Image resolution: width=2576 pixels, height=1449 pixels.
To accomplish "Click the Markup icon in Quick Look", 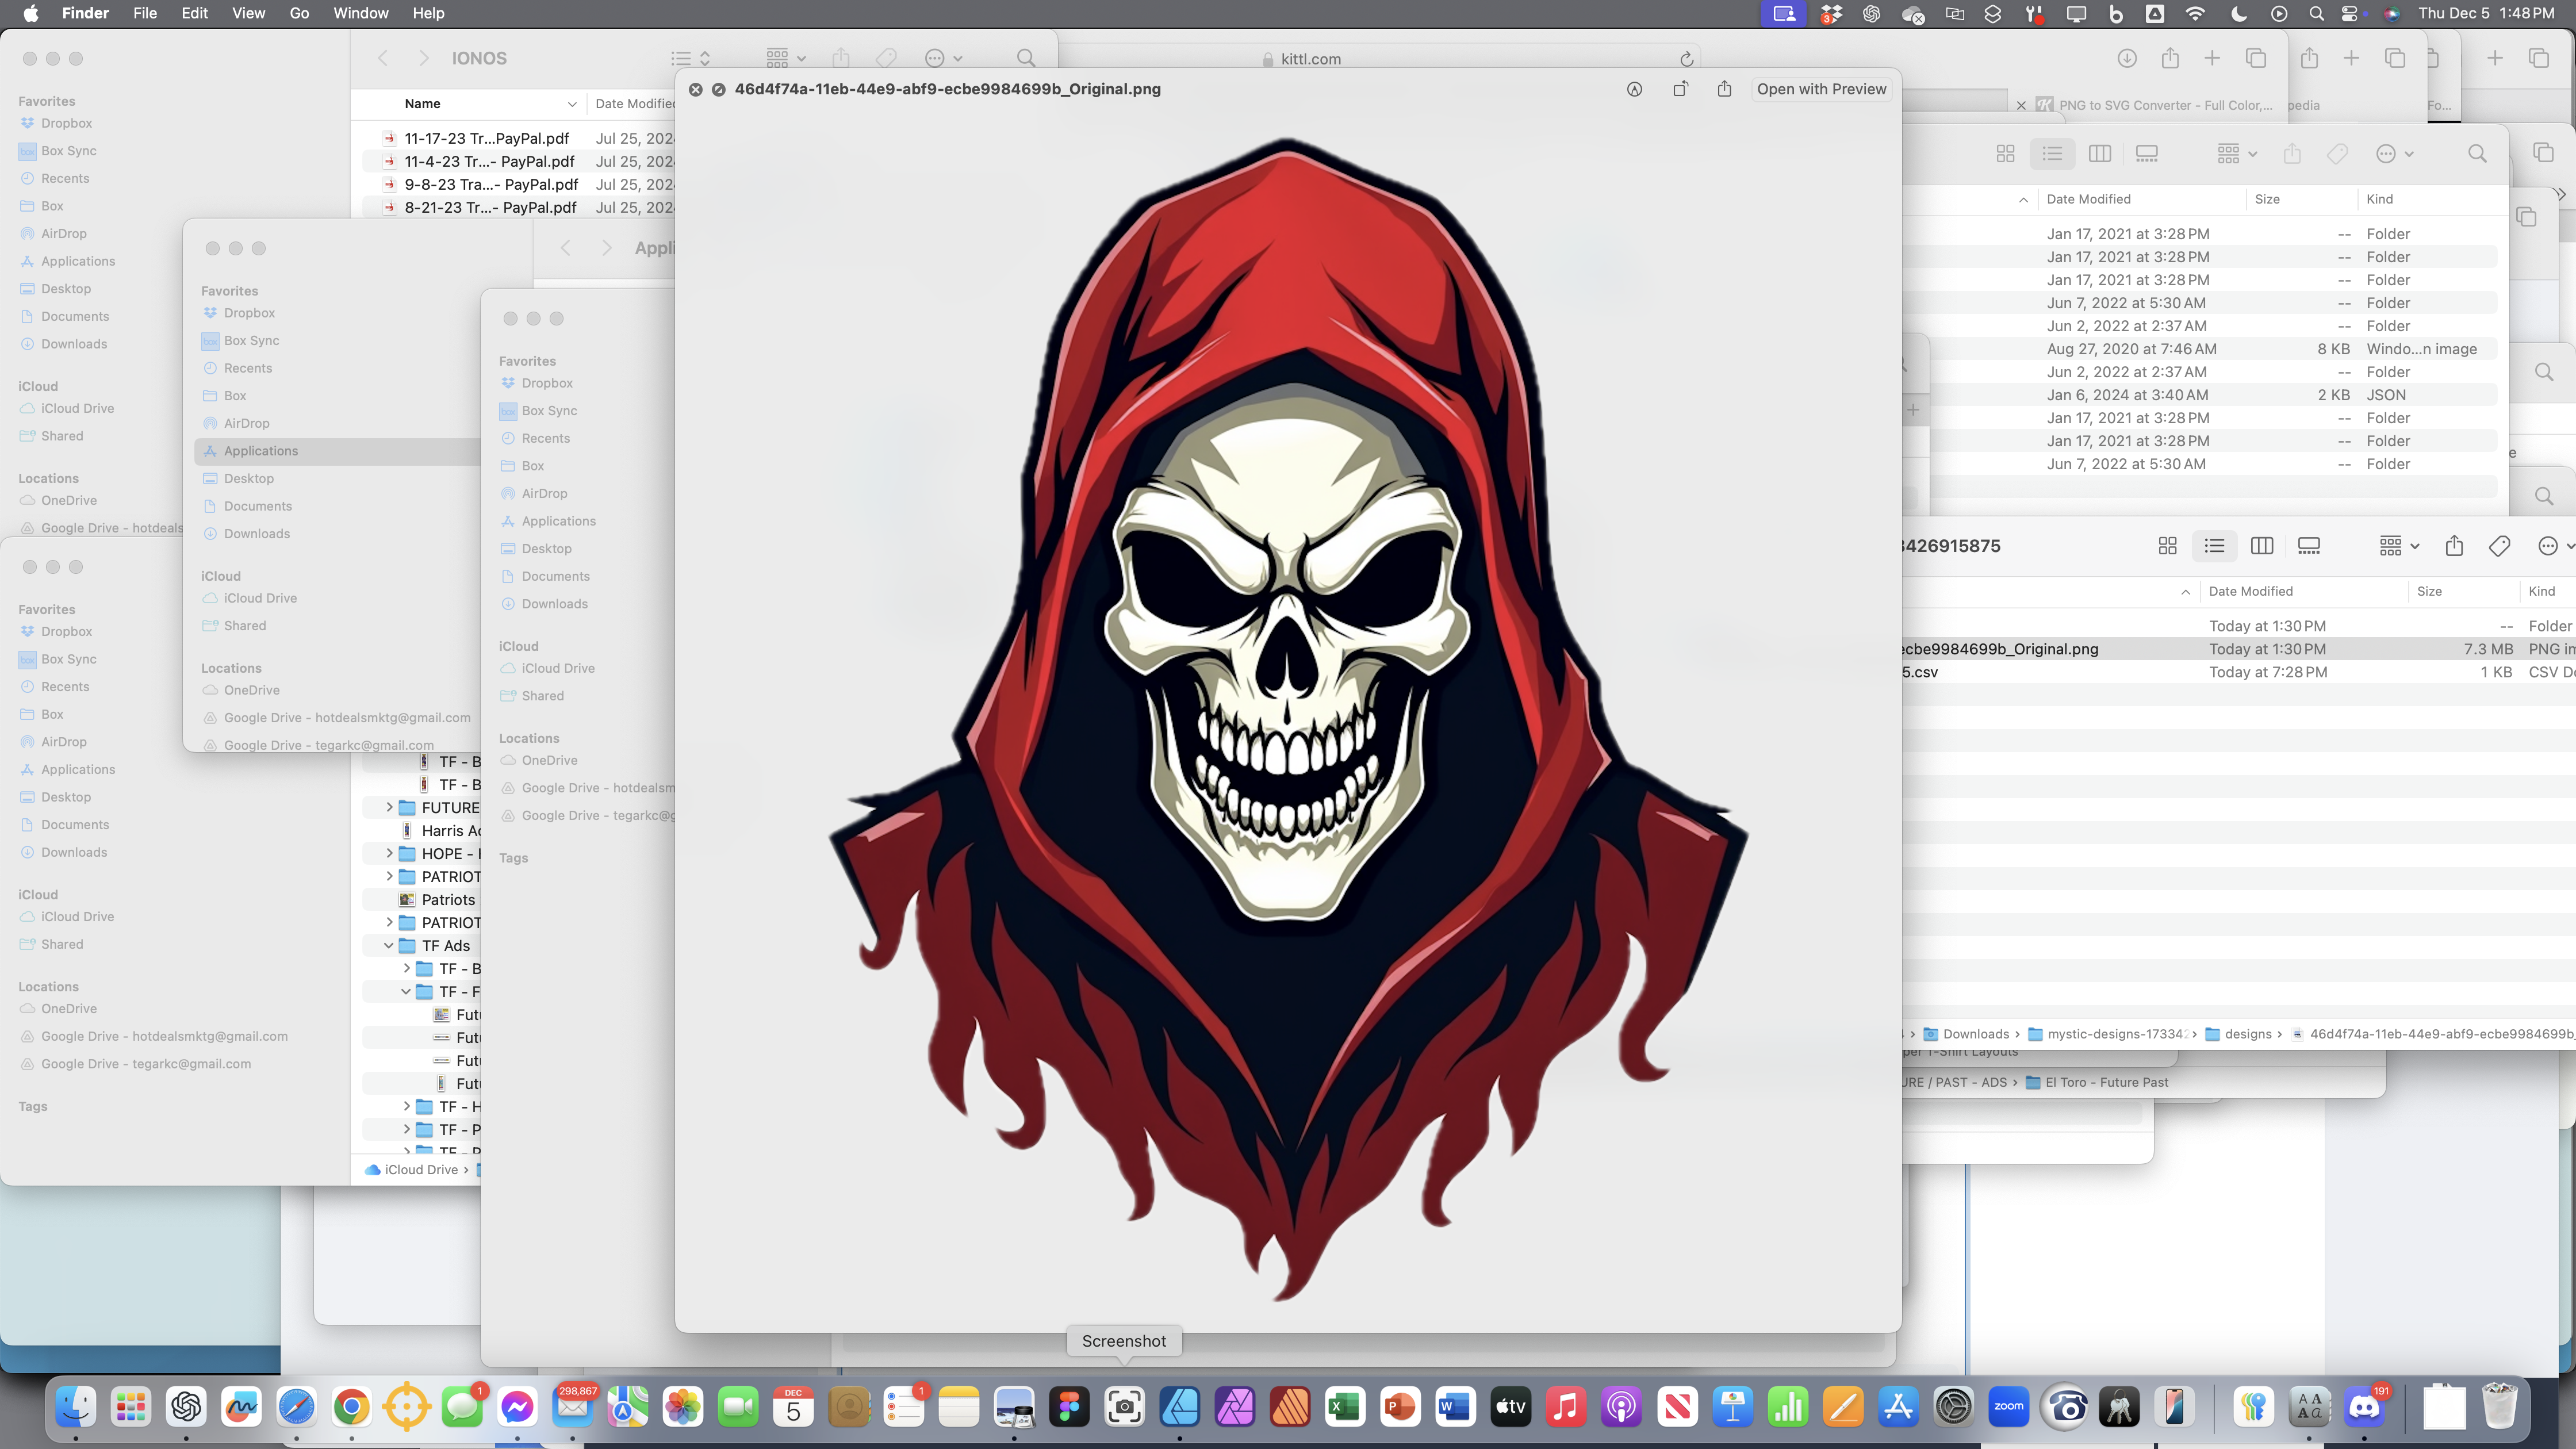I will [x=1634, y=89].
